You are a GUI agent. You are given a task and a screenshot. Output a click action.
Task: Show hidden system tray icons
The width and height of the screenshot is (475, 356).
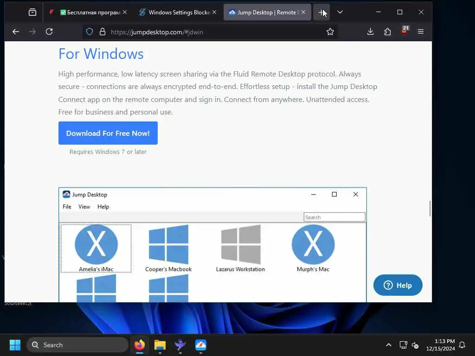388,345
